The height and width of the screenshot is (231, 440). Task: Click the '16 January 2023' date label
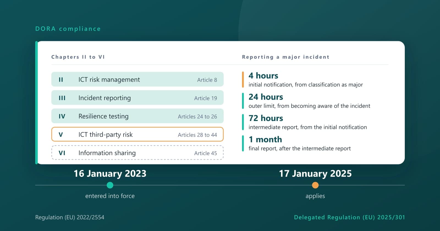pos(110,174)
